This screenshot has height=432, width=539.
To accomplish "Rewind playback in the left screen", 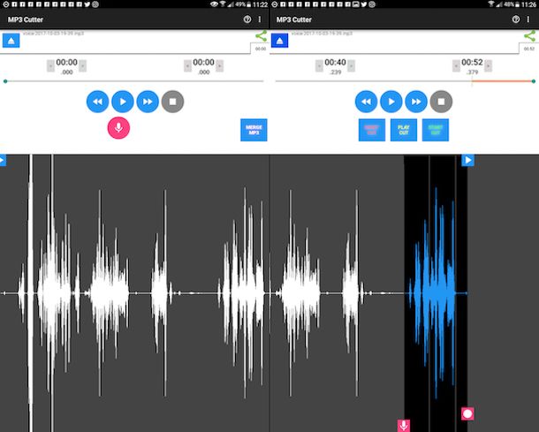I will (97, 102).
